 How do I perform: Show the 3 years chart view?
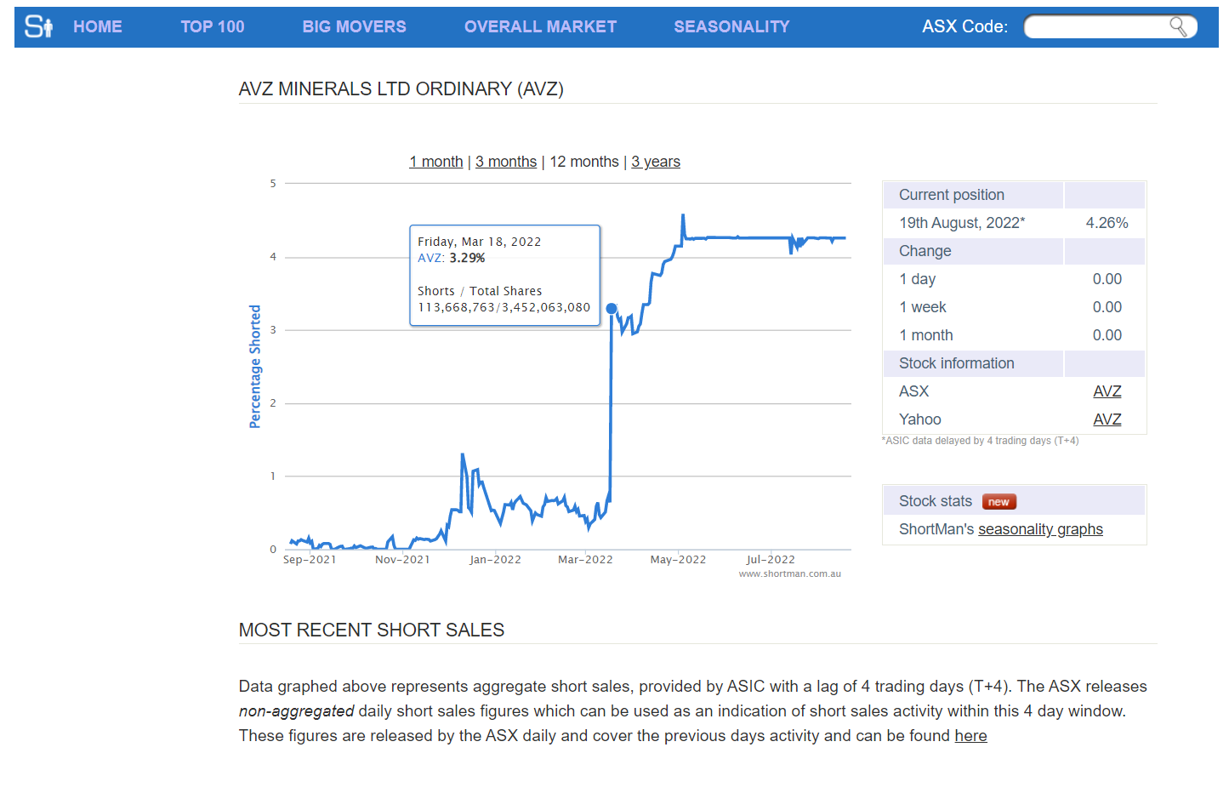coord(656,162)
